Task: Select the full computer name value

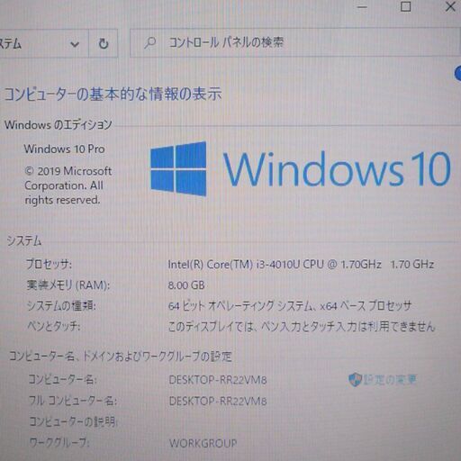Action: pyautogui.click(x=218, y=401)
